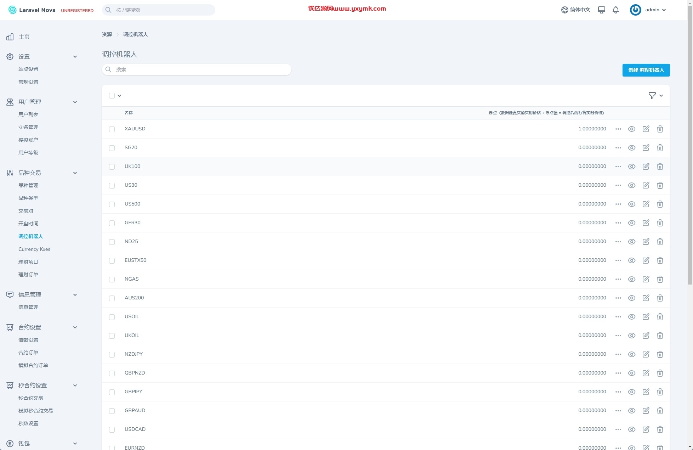
Task: Tick the checkbox for XAUUSD
Action: (112, 129)
